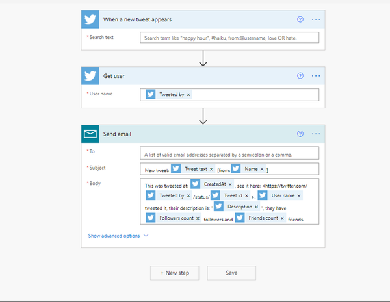
Task: Save the flow
Action: [x=231, y=273]
